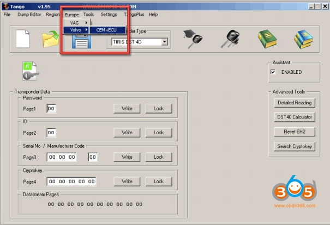Focus the Page4 cryptokey field
330x225 pixels.
pos(71,182)
